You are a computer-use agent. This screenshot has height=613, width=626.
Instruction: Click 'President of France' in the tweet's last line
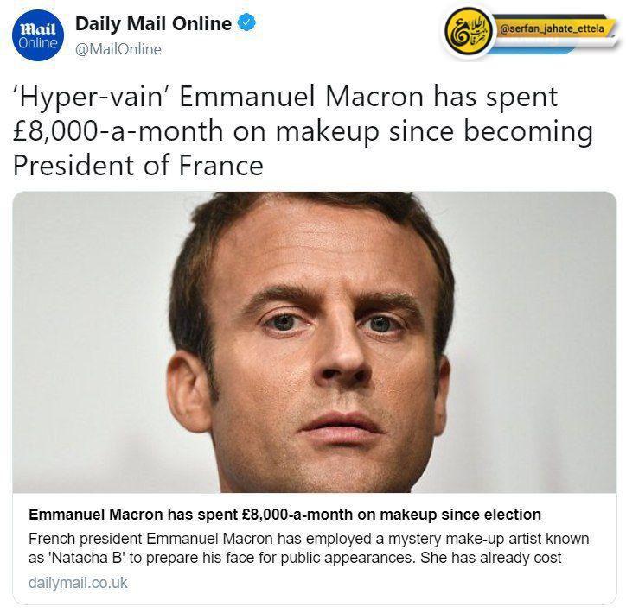(138, 166)
